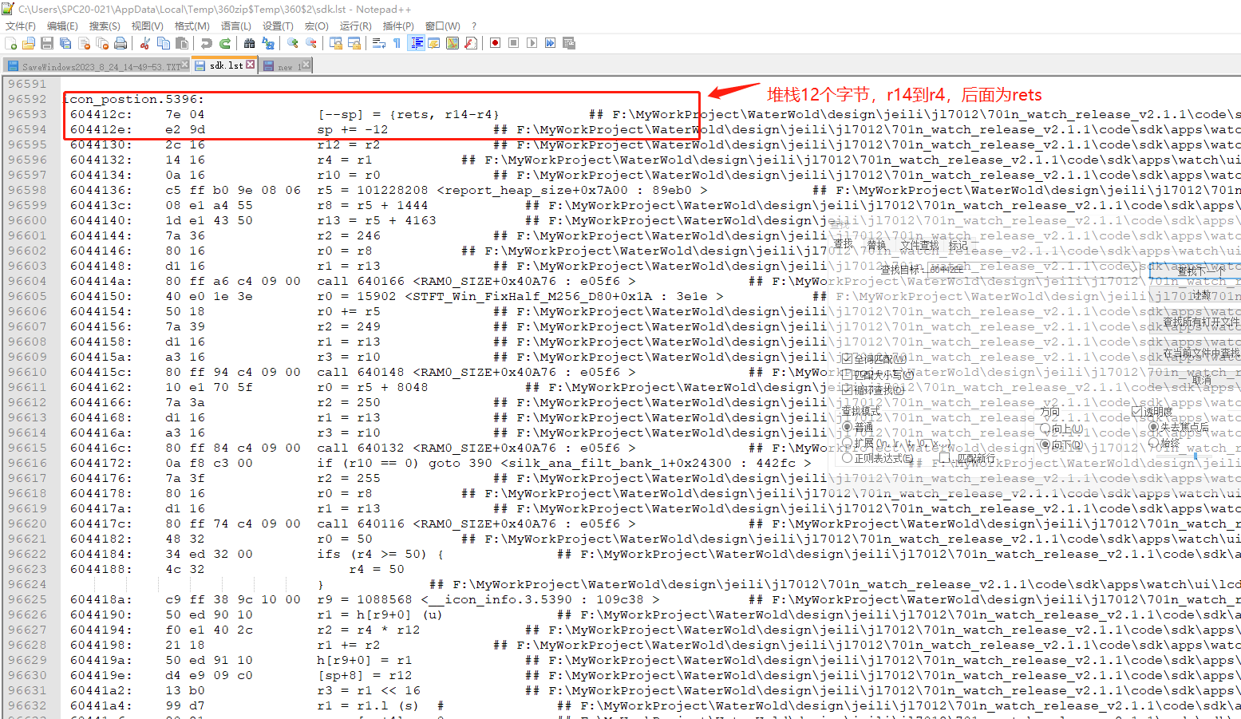
Task: Undo the last edit via toolbar
Action: coord(207,43)
